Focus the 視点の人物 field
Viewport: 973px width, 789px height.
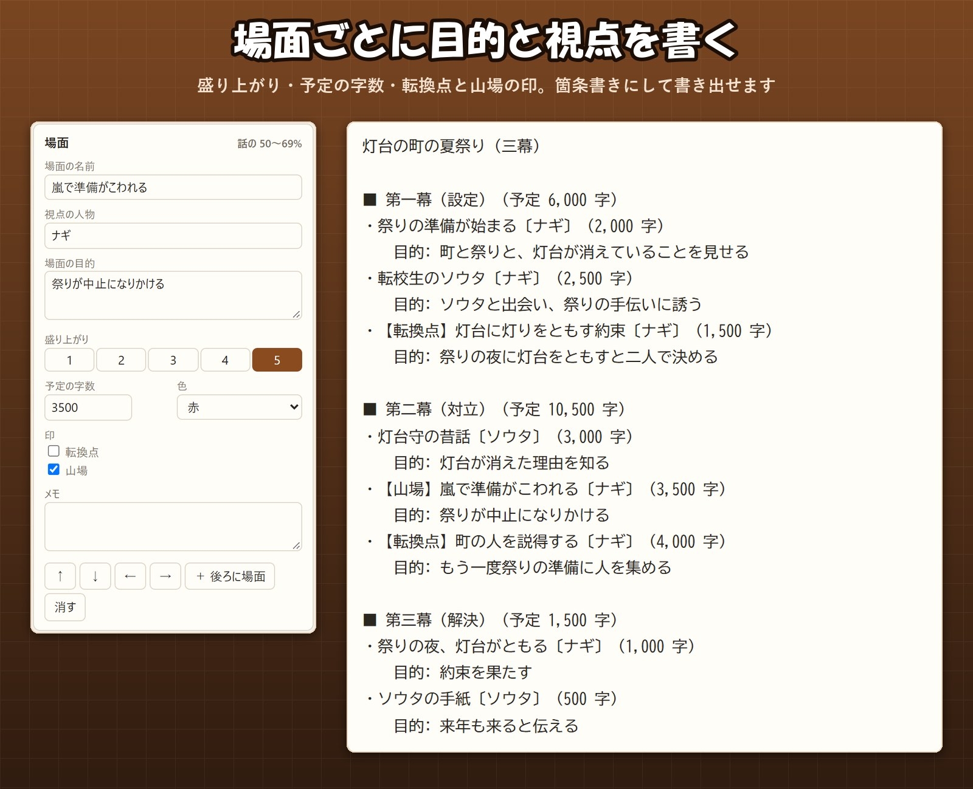tap(173, 236)
